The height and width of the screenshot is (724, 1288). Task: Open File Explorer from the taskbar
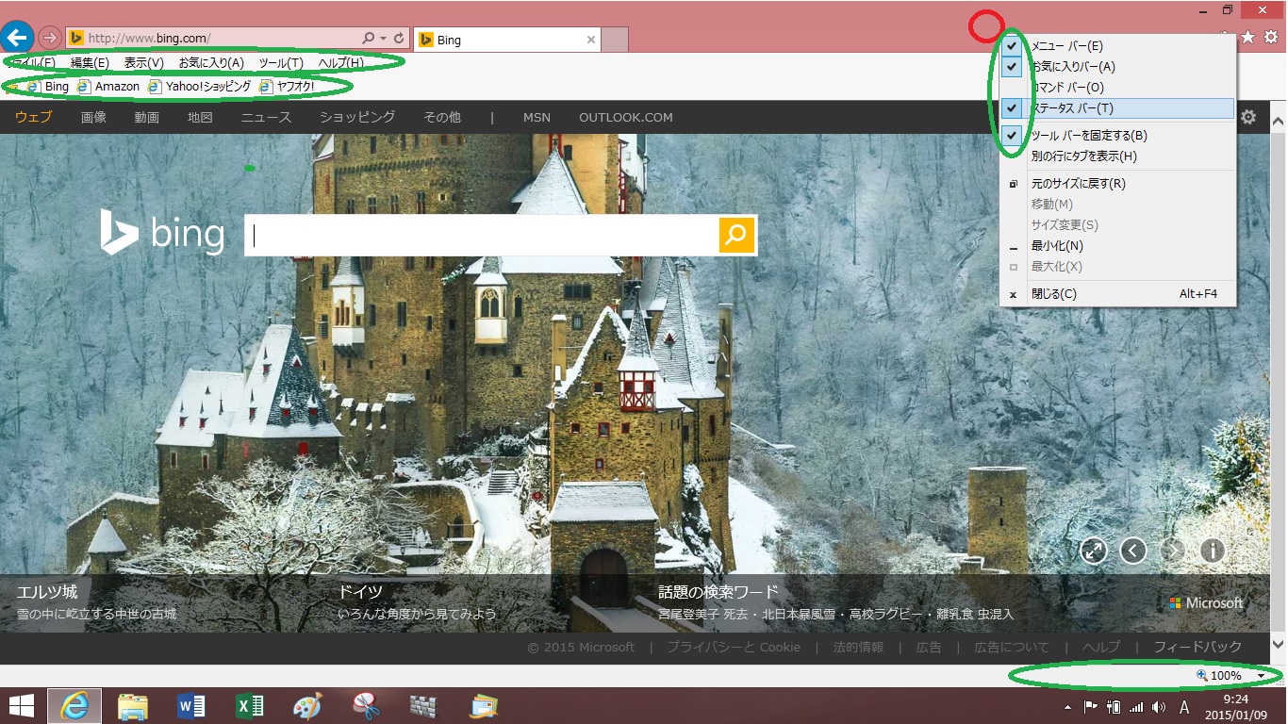tap(133, 706)
